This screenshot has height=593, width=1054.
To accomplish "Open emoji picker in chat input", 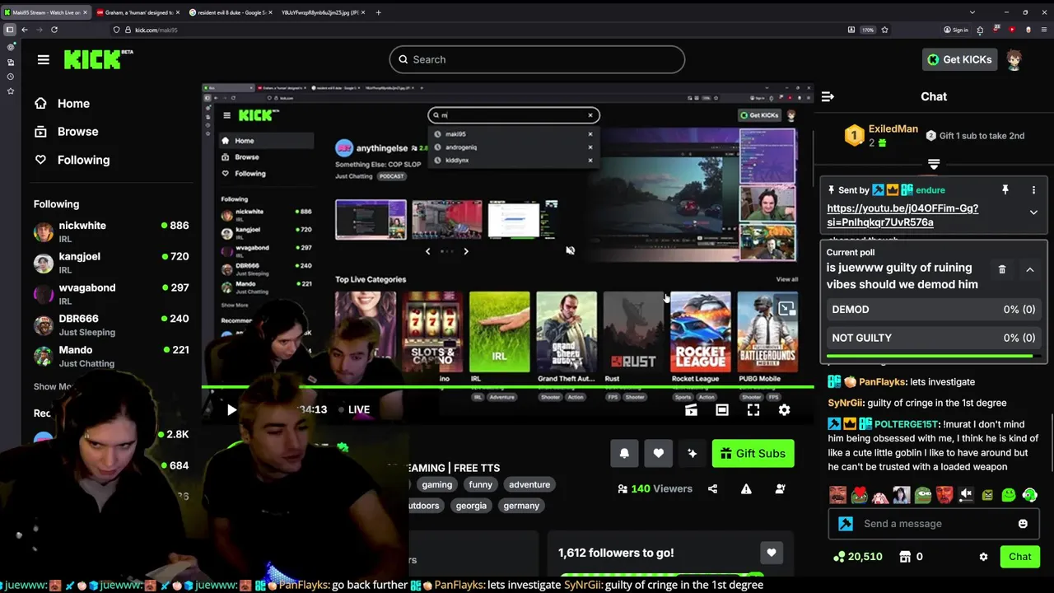I will (1023, 524).
